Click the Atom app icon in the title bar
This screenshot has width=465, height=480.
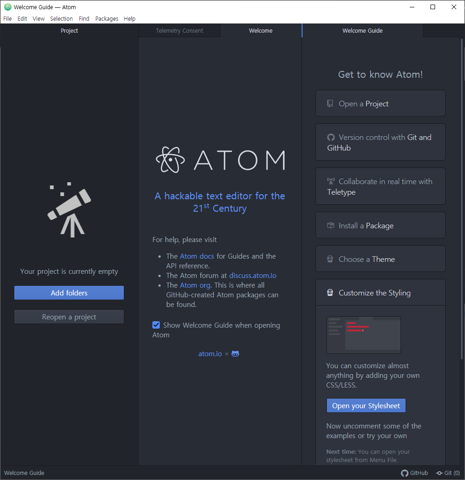[x=8, y=7]
